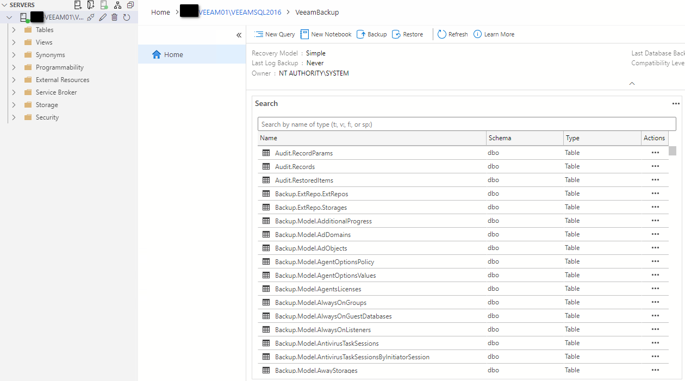
Task: Open actions for Backup.Model.AdObjects row
Action: (655, 248)
